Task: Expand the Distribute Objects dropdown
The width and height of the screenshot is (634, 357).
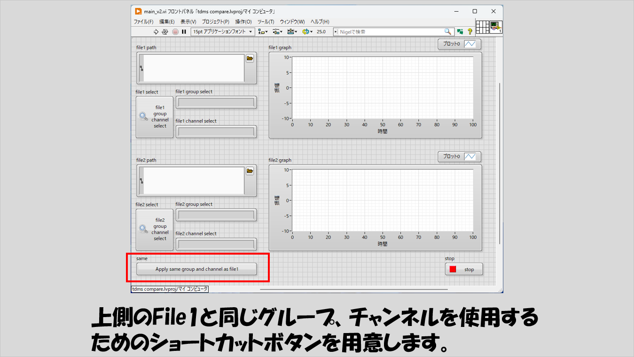Action: 277,32
